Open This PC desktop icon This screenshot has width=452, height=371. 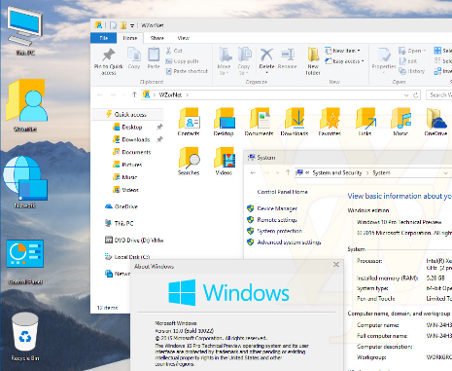click(25, 31)
